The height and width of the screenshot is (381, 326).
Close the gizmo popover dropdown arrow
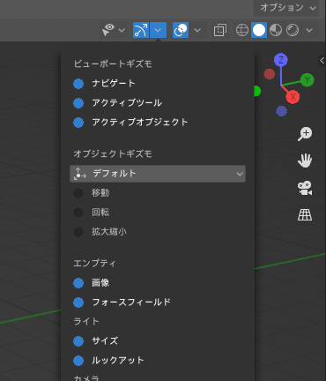point(158,30)
